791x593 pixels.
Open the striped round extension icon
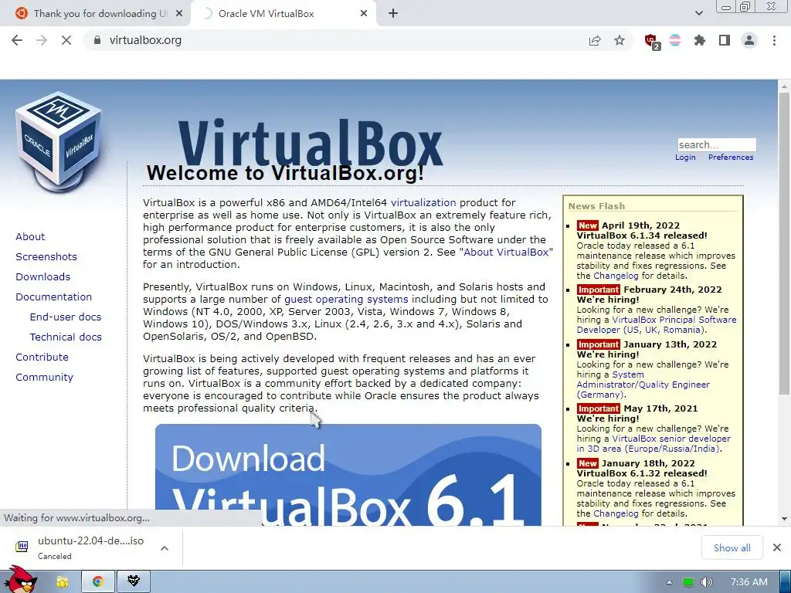tap(675, 40)
